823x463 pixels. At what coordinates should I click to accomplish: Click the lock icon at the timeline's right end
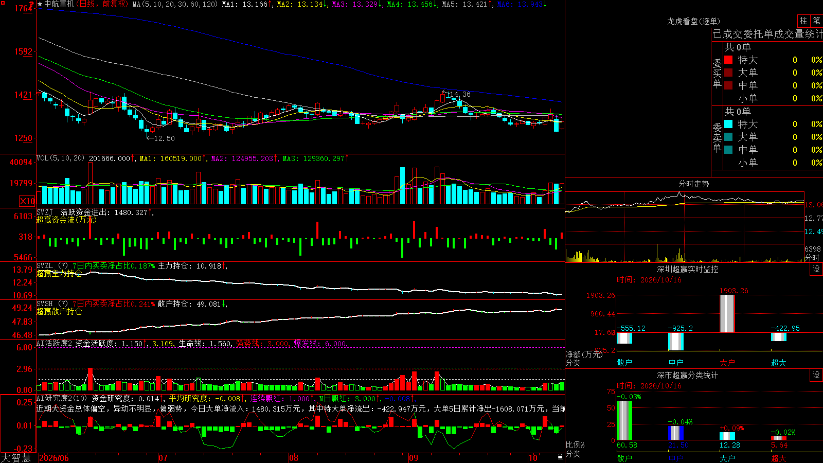point(561,457)
